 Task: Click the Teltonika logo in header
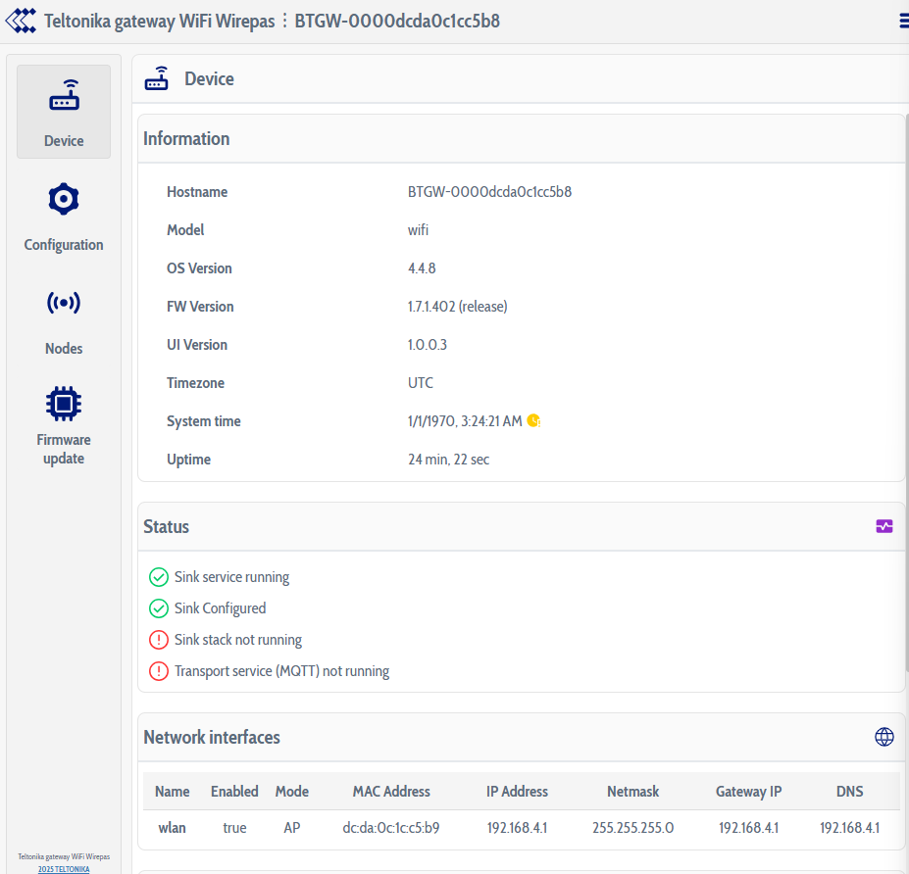[x=21, y=21]
